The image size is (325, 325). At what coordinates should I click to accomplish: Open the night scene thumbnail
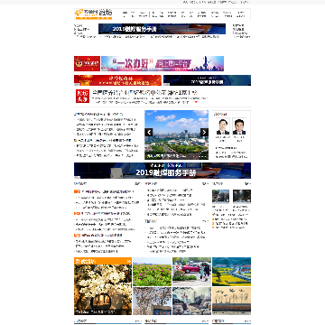click(242, 196)
